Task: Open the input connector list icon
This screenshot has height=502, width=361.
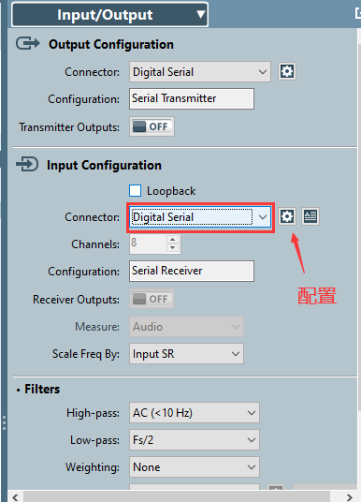Action: pos(310,216)
